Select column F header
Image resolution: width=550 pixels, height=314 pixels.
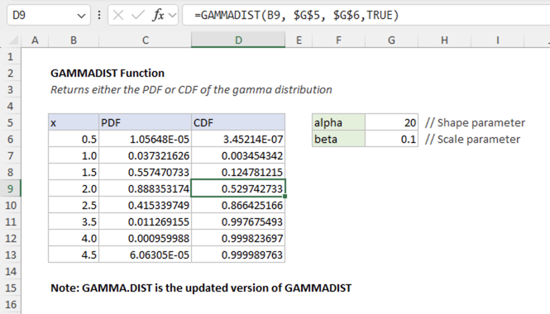click(338, 40)
